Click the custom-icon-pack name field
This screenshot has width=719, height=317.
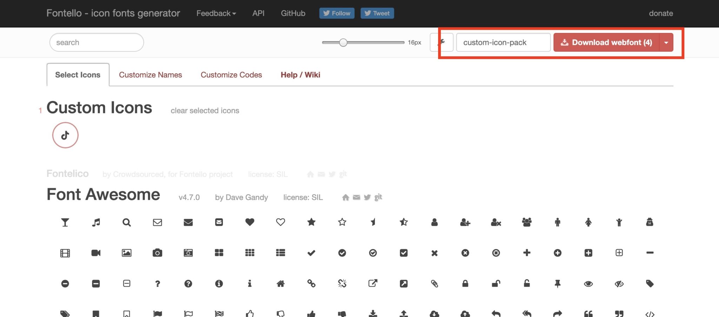(503, 42)
